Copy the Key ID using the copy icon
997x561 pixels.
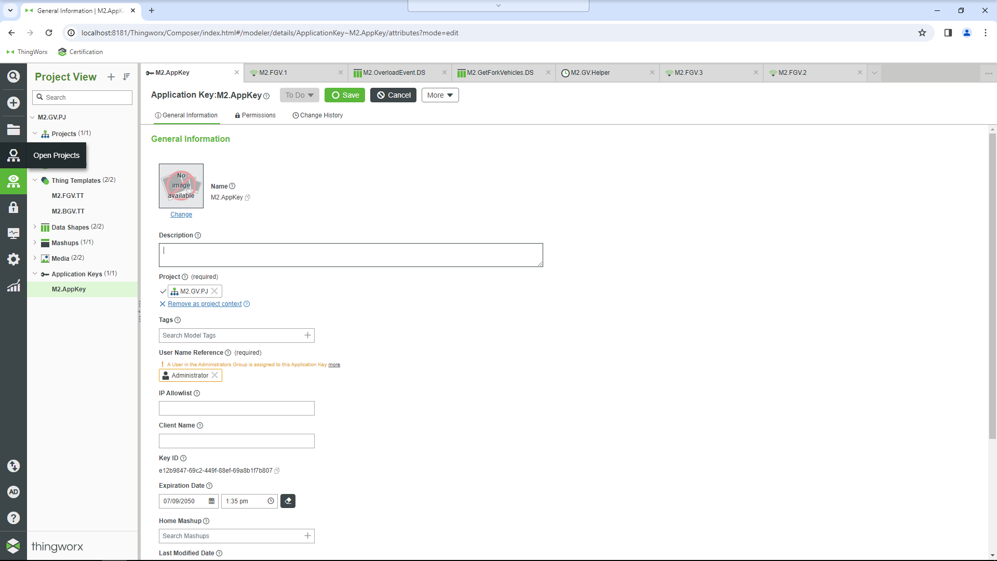point(277,471)
